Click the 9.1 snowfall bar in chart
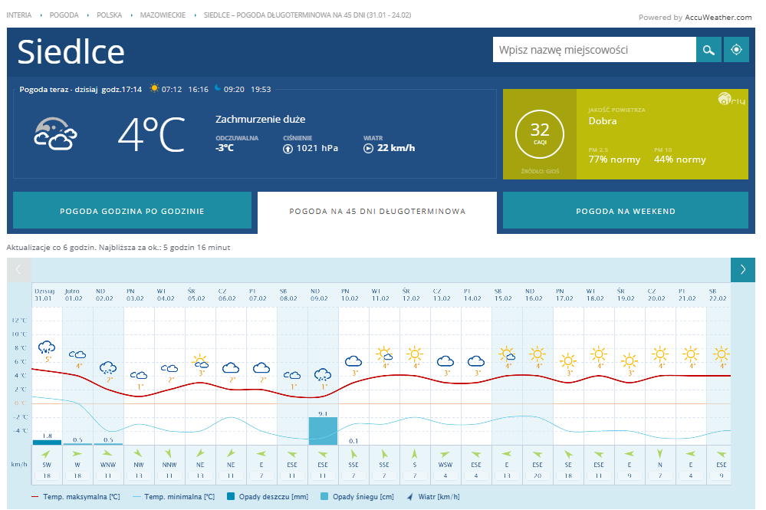766x510 pixels. 323,430
